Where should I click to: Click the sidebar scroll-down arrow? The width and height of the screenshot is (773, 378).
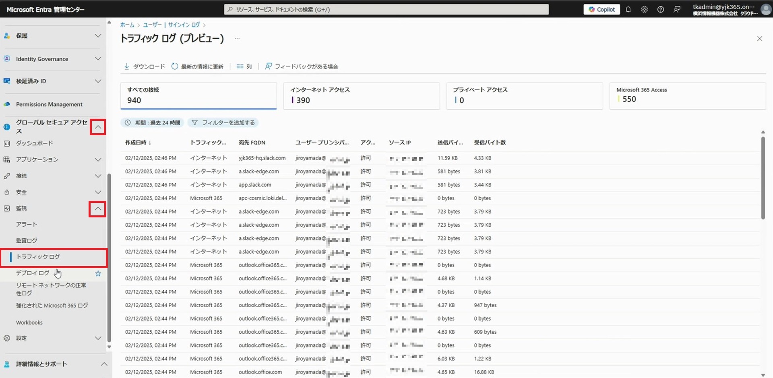[x=109, y=347]
